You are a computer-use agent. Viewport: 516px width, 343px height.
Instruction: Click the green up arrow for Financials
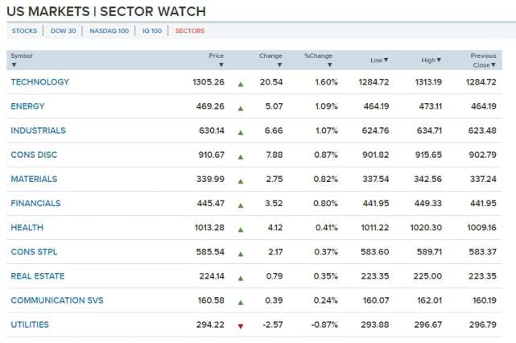pos(240,205)
